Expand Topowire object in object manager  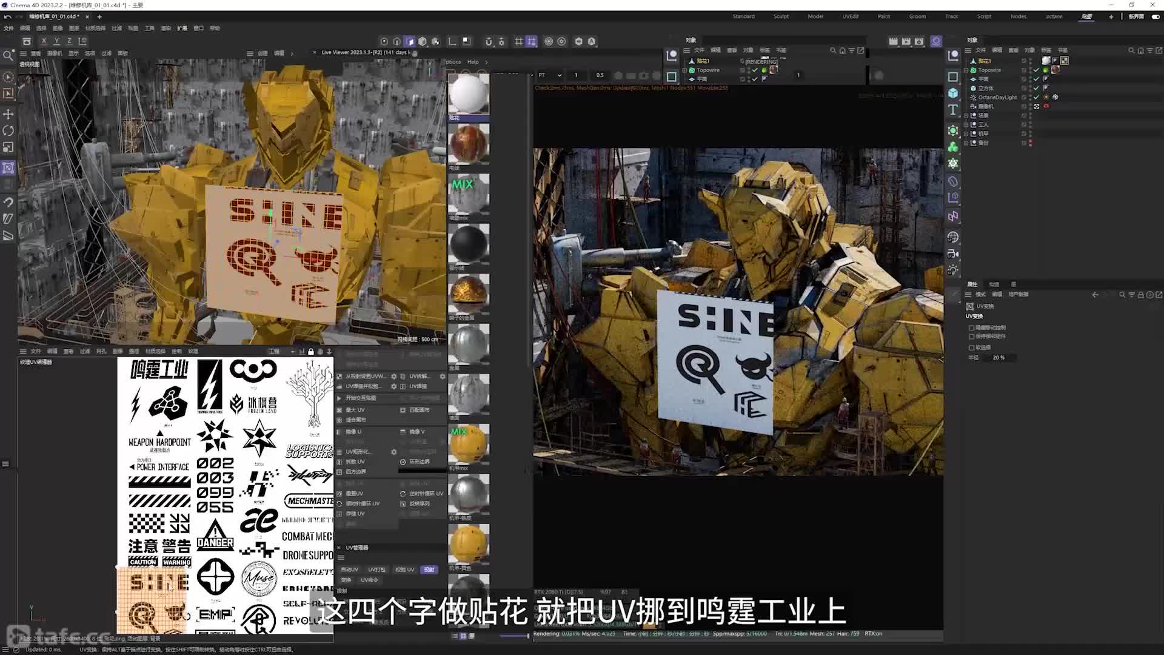(966, 70)
